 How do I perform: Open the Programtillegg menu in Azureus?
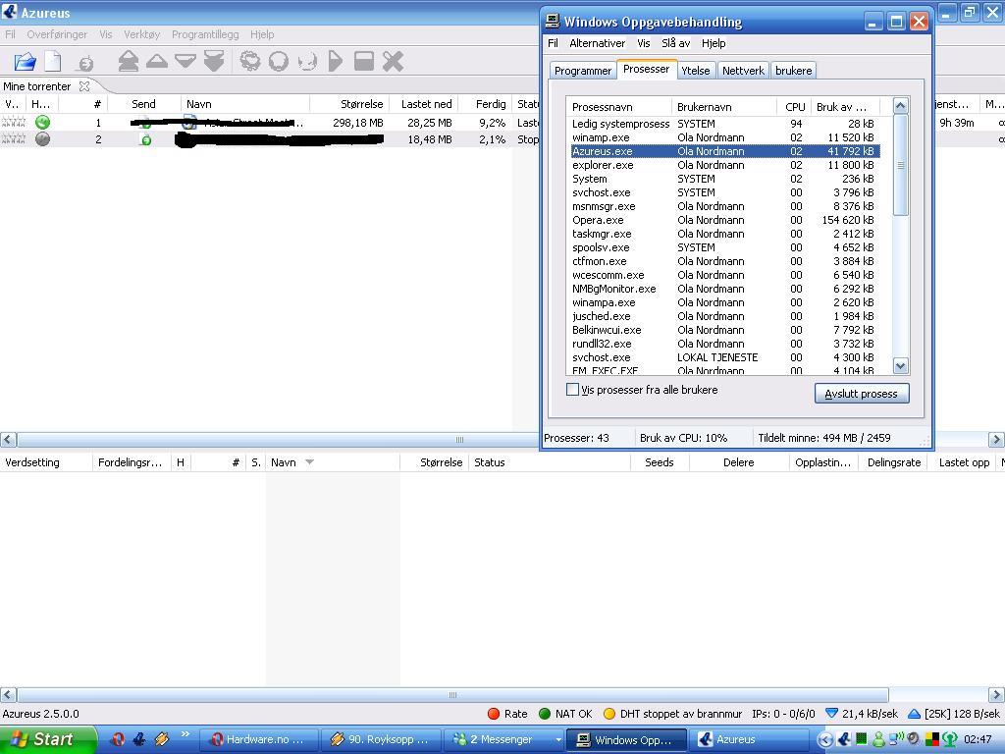click(205, 34)
